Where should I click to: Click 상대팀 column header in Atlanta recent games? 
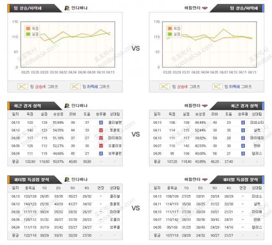point(257,114)
